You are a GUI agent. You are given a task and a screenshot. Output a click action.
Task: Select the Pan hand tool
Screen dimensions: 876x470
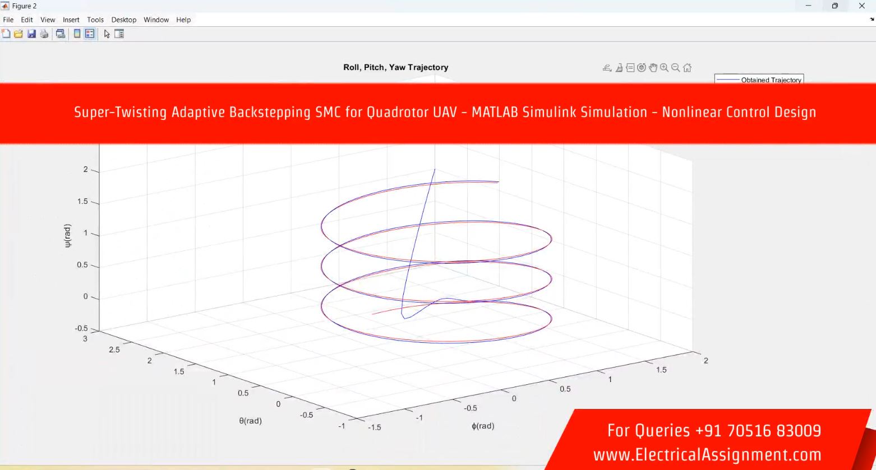[x=653, y=68]
